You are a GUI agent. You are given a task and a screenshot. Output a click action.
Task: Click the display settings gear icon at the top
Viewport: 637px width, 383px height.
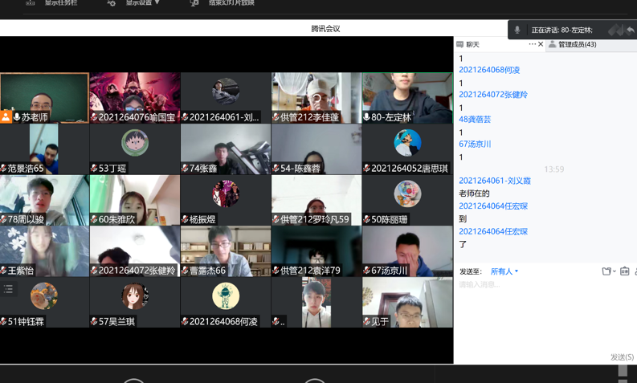111,3
